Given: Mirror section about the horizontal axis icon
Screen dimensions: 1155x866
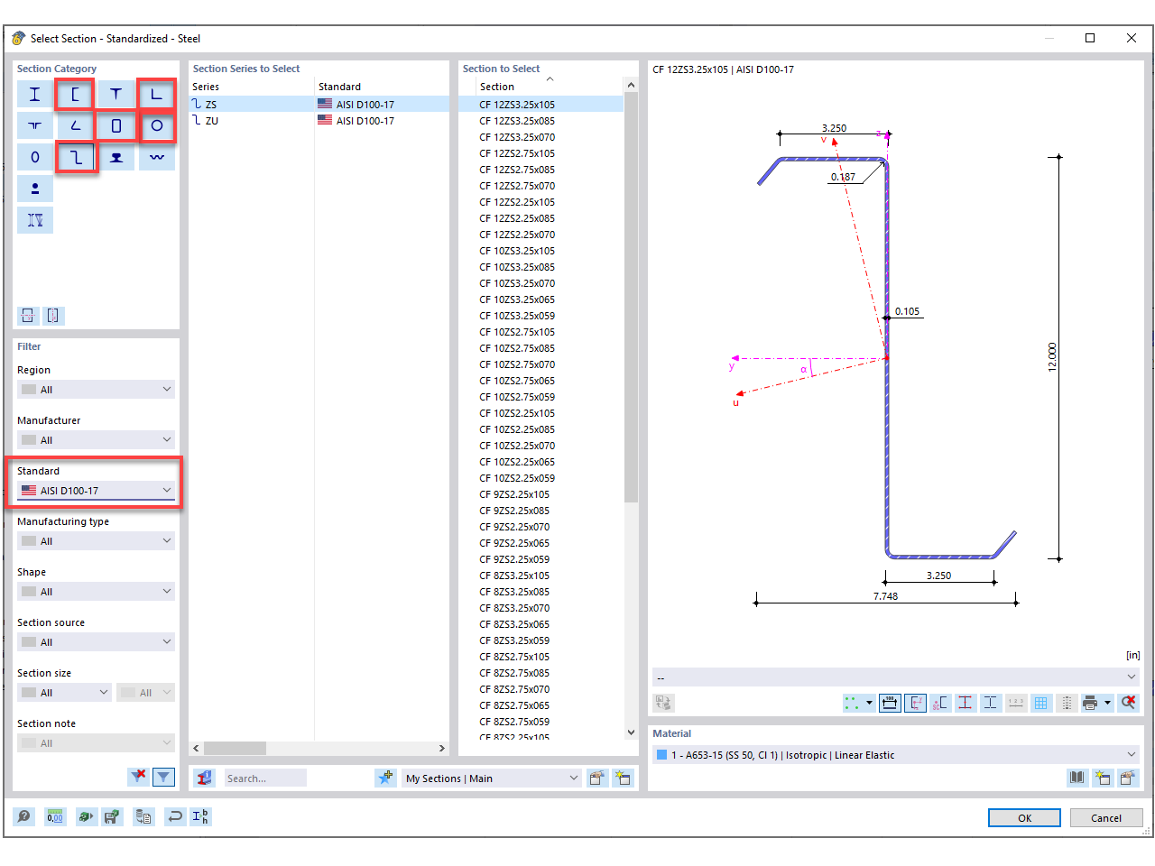Looking at the screenshot, I should [28, 316].
